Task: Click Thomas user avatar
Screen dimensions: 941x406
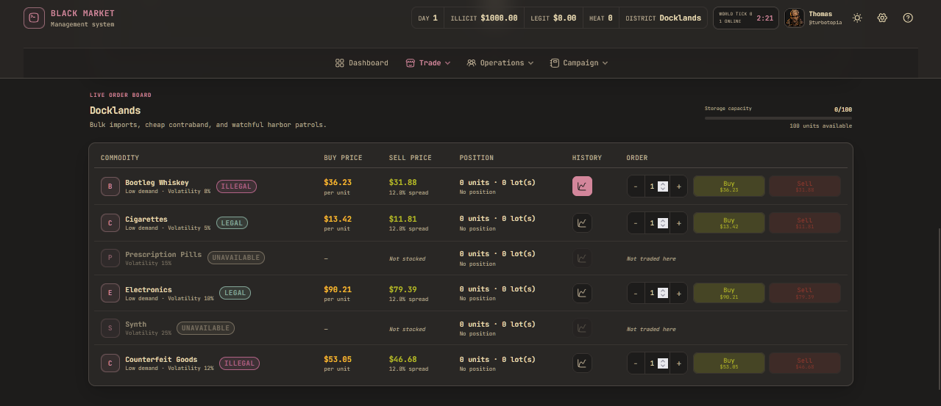Action: point(795,18)
